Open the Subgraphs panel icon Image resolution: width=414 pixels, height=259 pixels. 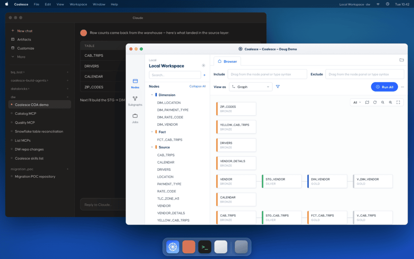(x=135, y=99)
